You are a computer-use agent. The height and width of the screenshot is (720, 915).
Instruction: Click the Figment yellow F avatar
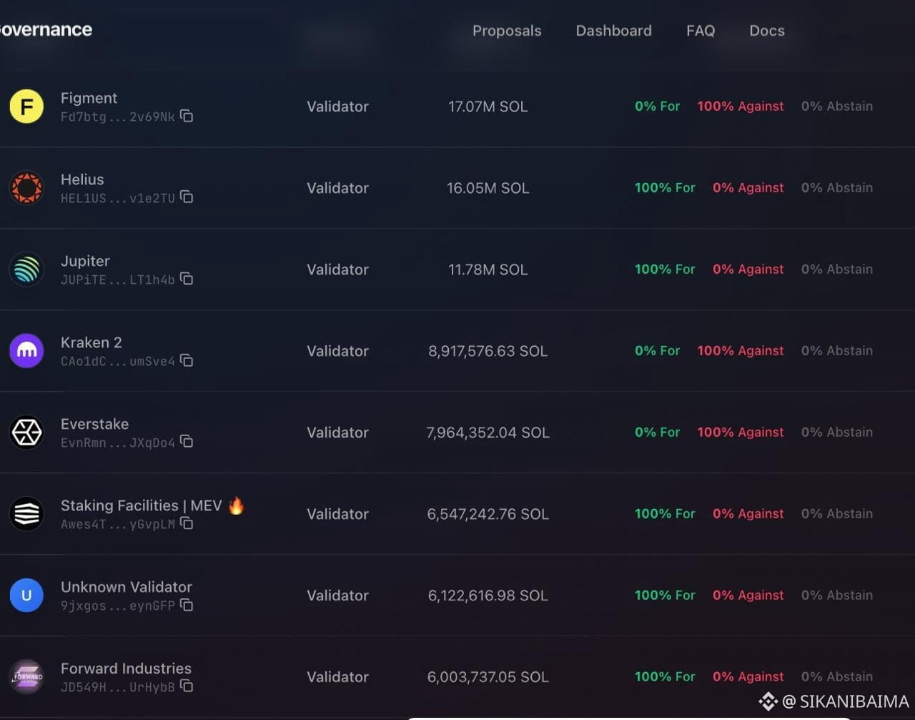[26, 107]
